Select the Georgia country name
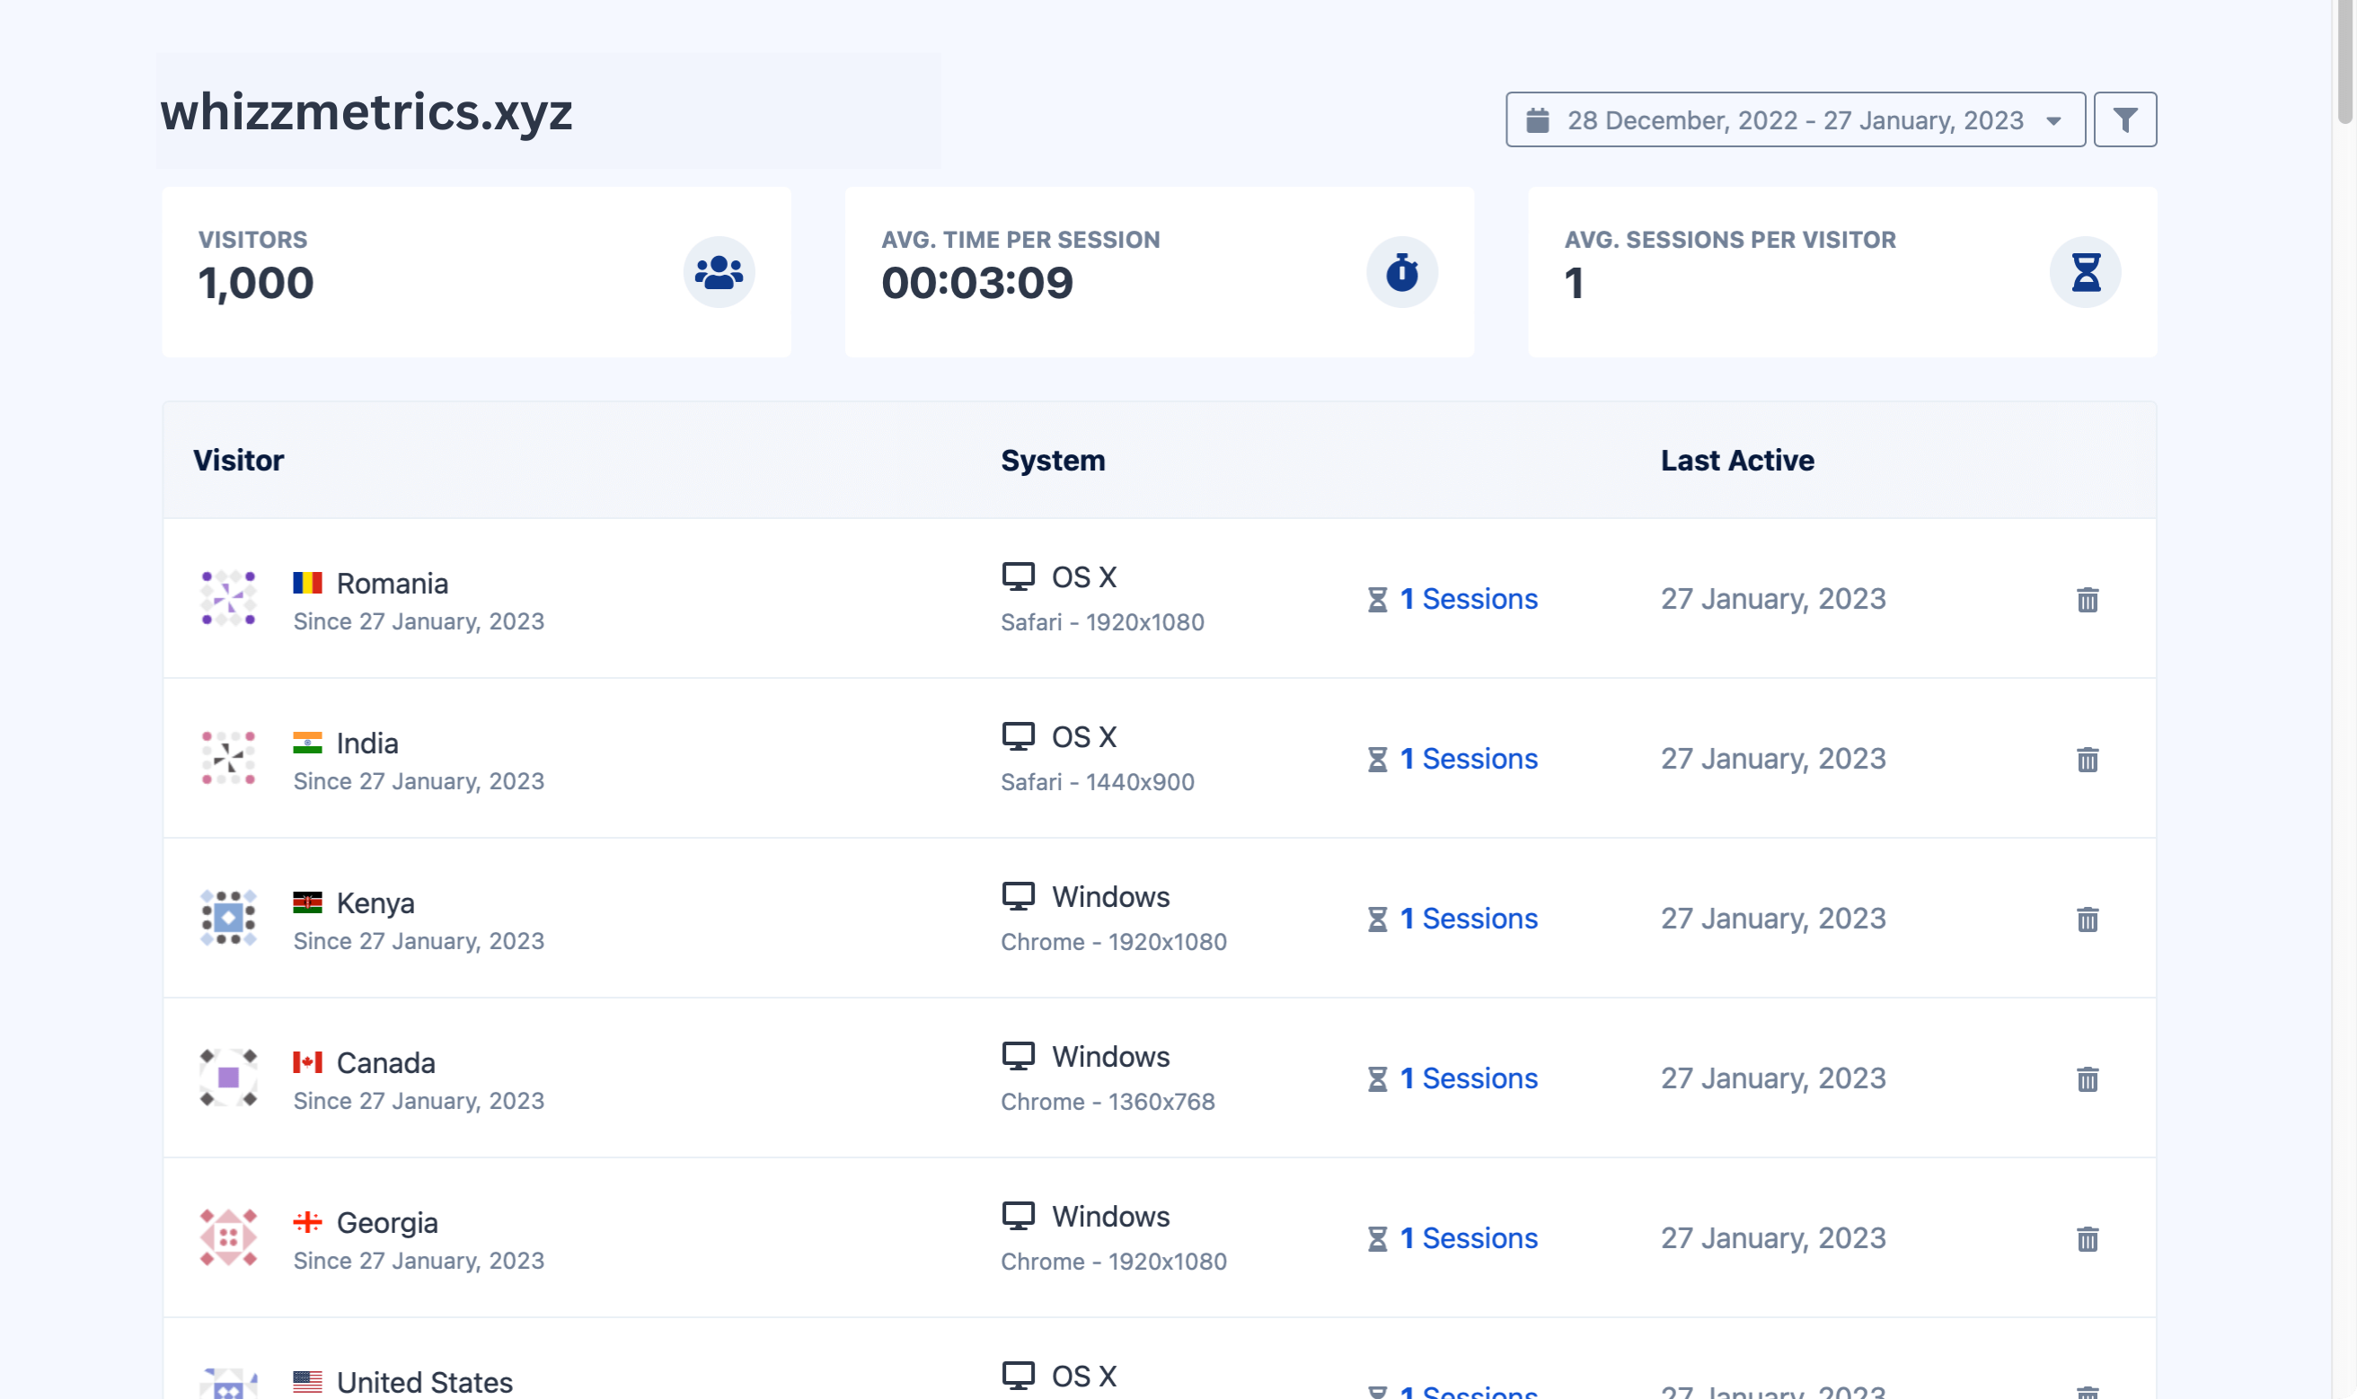2357x1399 pixels. click(387, 1224)
